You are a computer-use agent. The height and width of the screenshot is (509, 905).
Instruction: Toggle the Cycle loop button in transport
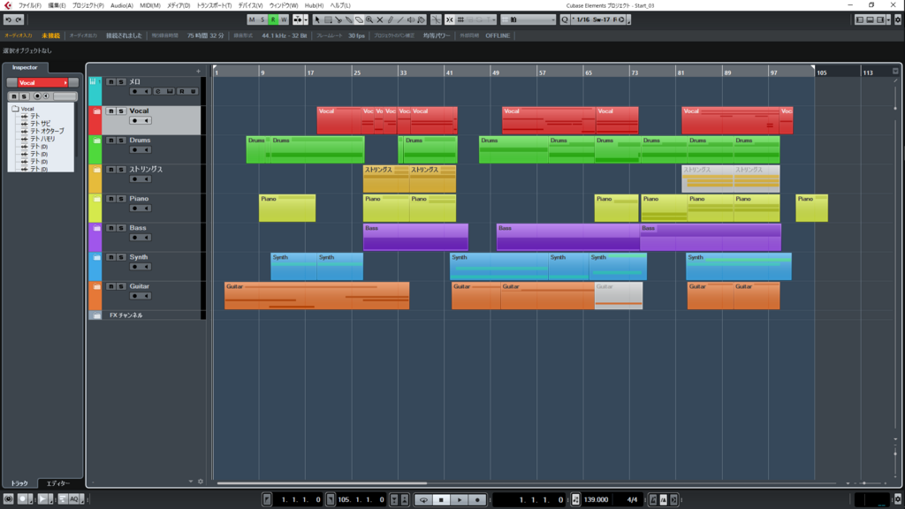point(423,500)
